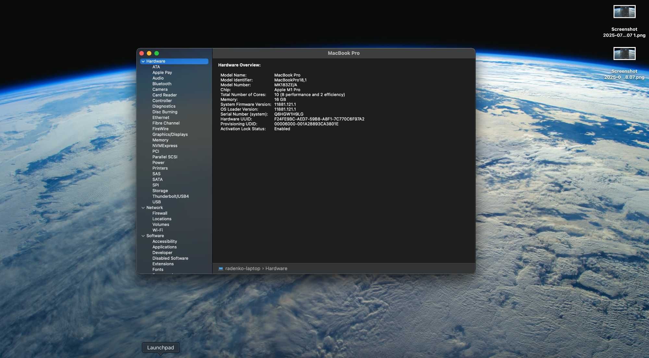Select Diagnostics in the sidebar

[x=164, y=106]
